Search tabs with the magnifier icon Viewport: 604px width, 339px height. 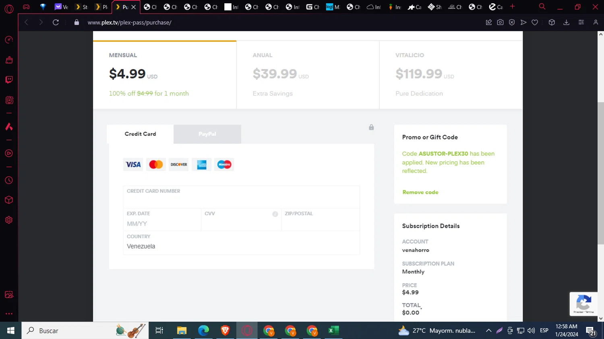[x=542, y=6]
